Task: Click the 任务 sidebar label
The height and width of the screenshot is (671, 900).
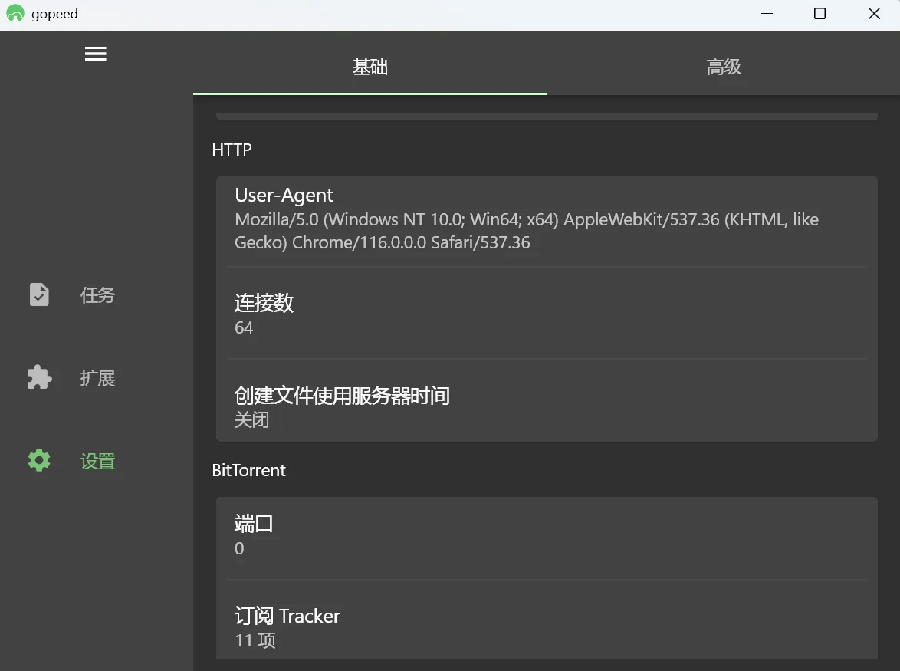Action: click(97, 294)
